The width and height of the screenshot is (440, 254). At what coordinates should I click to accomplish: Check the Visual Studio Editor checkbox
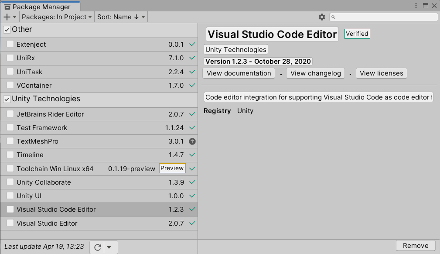(x=10, y=223)
